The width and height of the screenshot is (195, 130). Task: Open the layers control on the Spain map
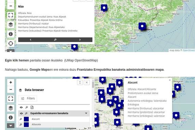11,108
